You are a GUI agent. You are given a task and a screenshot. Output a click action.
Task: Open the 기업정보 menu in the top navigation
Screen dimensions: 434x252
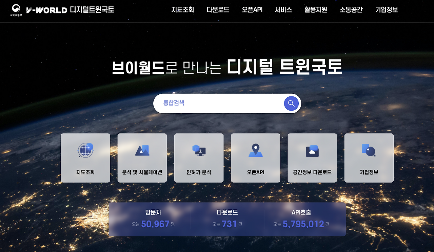click(x=387, y=10)
